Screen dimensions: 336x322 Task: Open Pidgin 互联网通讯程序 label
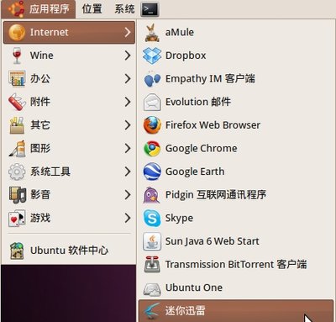click(216, 195)
